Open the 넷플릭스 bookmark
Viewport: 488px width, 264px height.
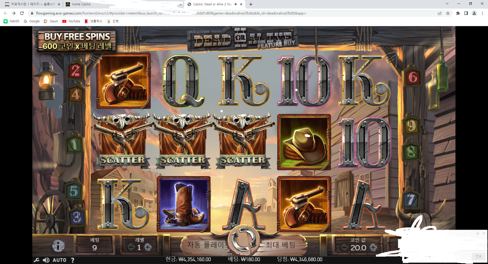[94, 21]
